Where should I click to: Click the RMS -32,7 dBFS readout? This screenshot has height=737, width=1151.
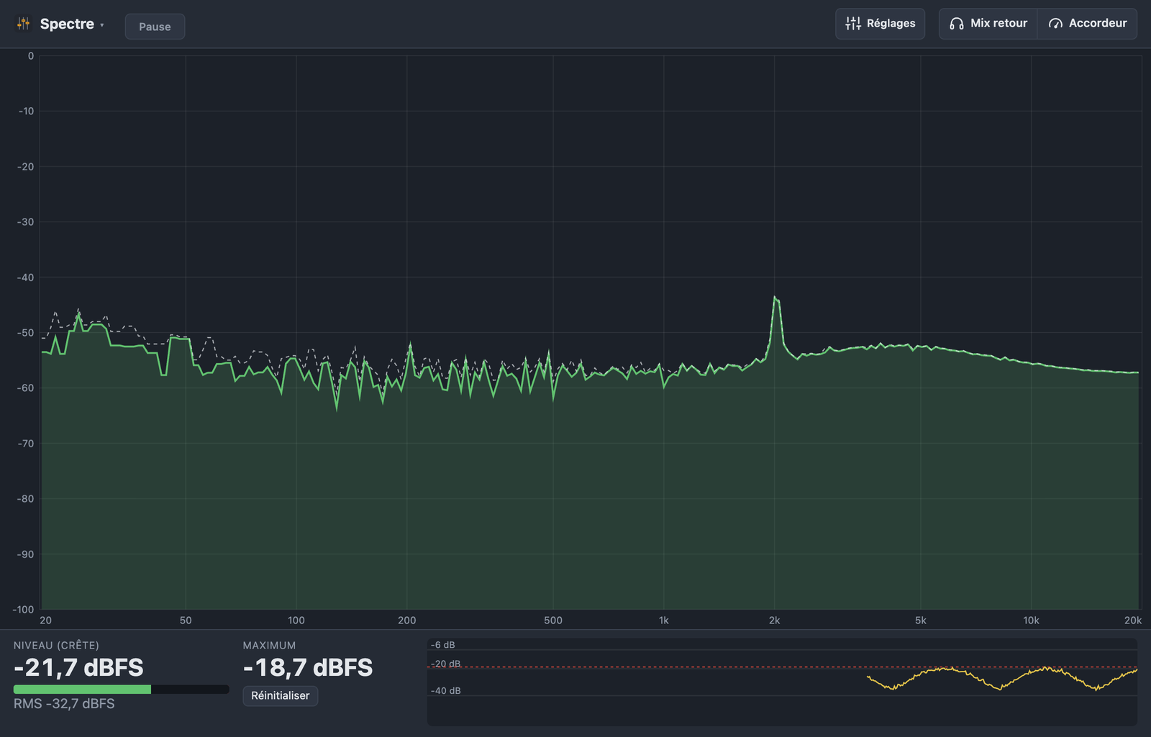click(x=64, y=704)
